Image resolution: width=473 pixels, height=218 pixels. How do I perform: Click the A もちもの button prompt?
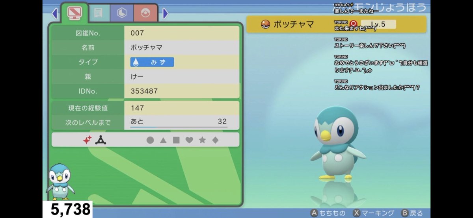click(328, 213)
